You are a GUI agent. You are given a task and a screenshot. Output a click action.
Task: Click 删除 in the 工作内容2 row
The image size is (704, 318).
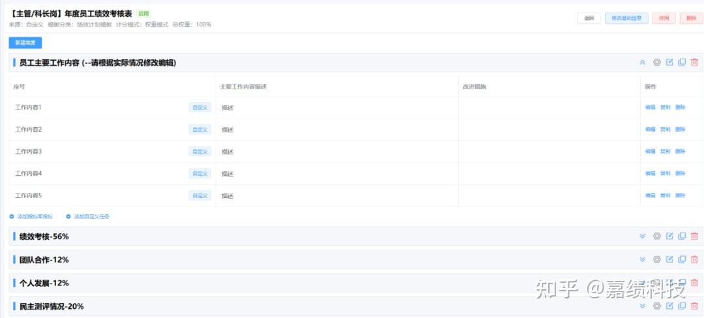point(680,130)
